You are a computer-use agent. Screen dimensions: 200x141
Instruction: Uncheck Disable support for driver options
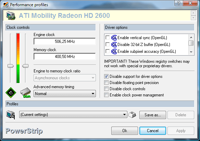click(x=106, y=77)
